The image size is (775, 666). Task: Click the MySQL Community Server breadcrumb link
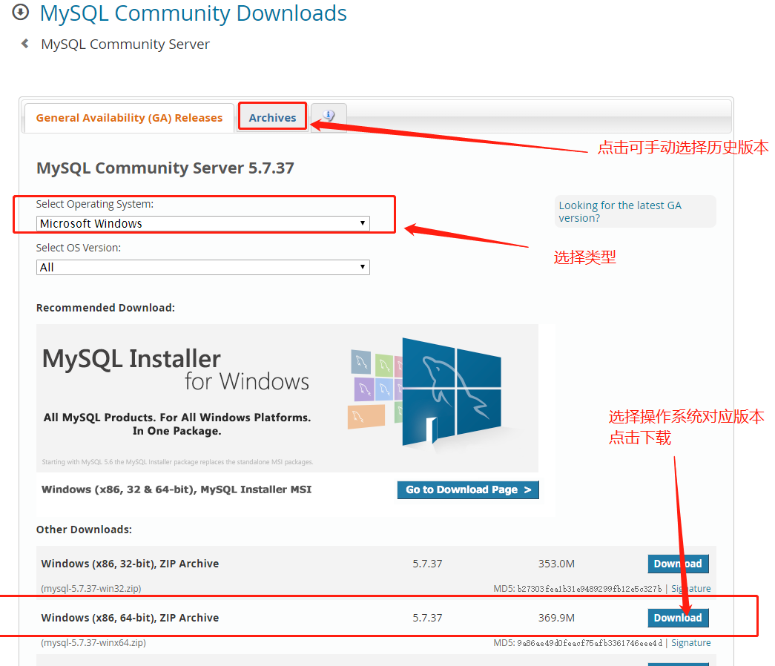(x=125, y=44)
